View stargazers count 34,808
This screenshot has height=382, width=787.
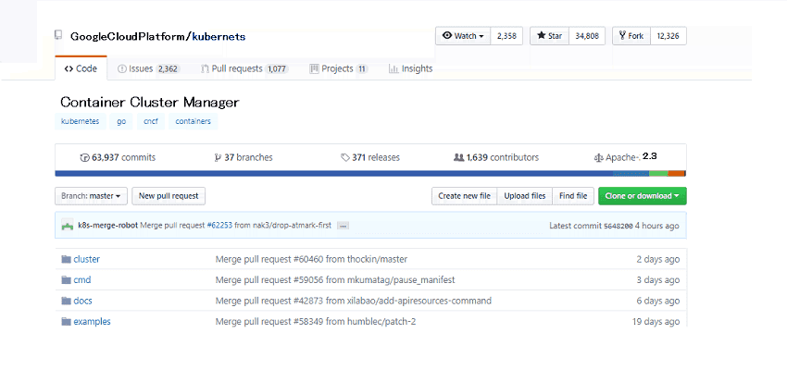coord(587,36)
